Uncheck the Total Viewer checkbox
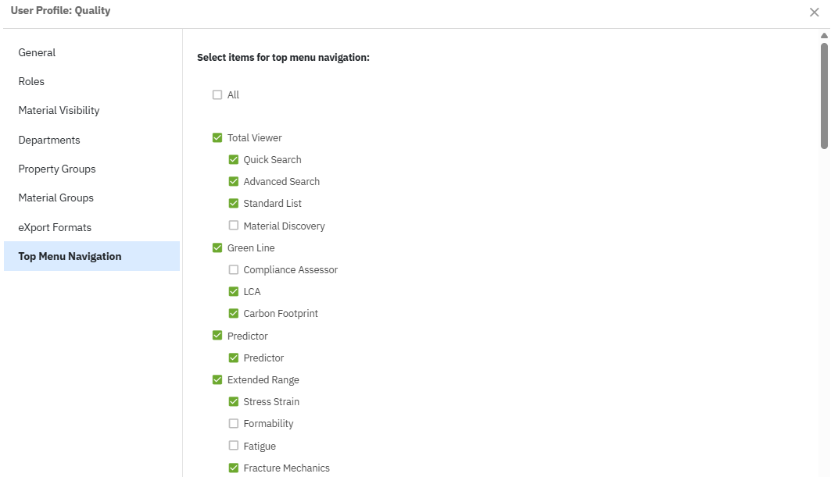831x477 pixels. coord(217,138)
